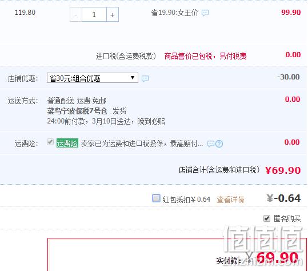The image size is (308, 271).
Task: Click the comment icon next to 女王价
Action: click(205, 13)
